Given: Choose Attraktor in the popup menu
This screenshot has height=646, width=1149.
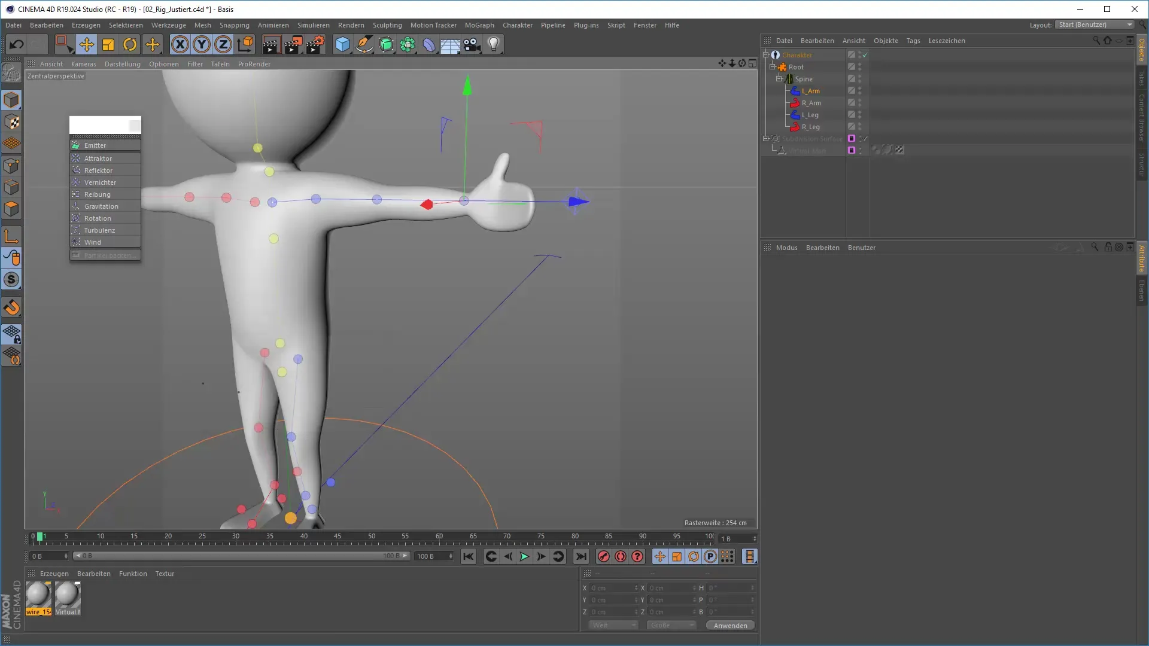Looking at the screenshot, I should (105, 159).
